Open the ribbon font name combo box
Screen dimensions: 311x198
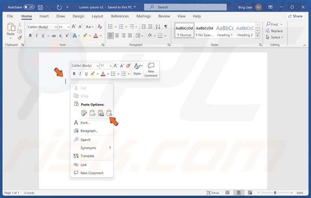tap(42, 27)
